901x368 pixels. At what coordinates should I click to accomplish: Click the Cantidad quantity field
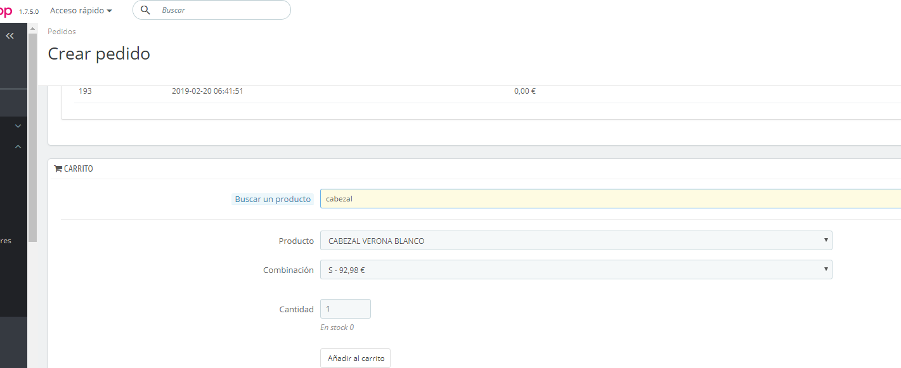point(345,309)
